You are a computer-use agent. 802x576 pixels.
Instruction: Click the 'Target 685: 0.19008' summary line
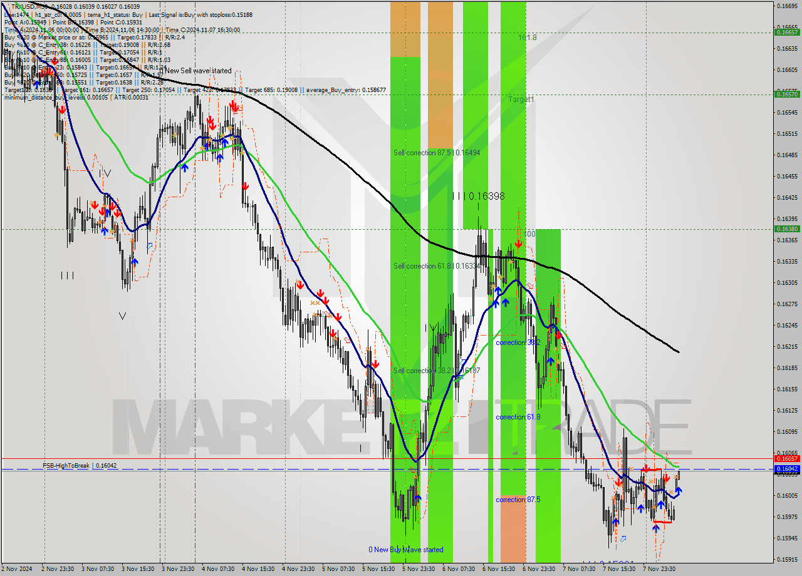[x=195, y=90]
